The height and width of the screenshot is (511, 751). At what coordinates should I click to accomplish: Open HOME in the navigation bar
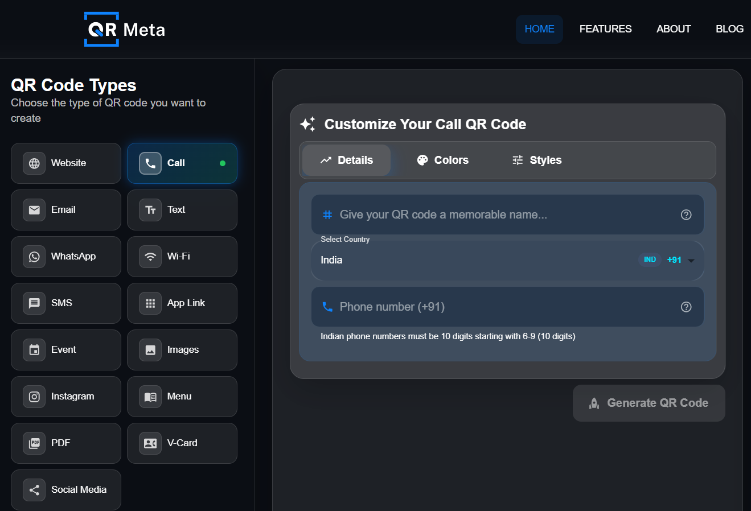tap(539, 29)
